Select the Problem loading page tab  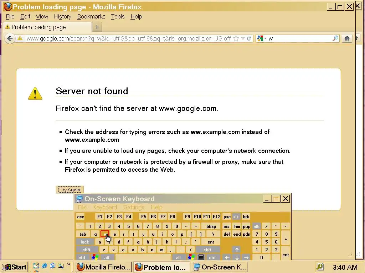coord(47,27)
